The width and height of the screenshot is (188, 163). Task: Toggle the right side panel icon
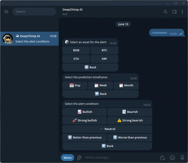174,12
